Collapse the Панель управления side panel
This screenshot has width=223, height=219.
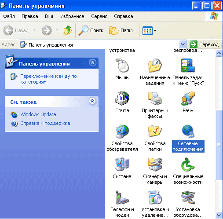click(x=92, y=63)
